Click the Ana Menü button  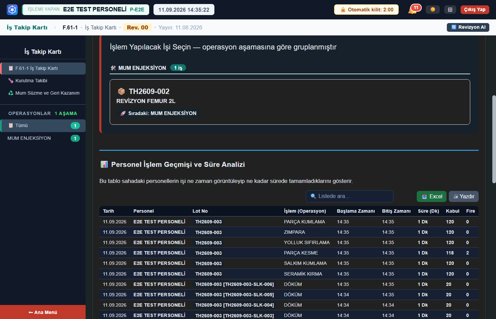tap(43, 312)
